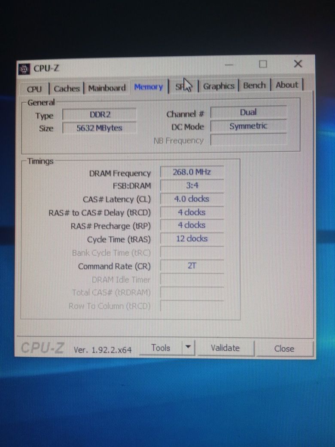The height and width of the screenshot is (447, 335).
Task: Click the CAS# Latency (CL) label
Action: [x=117, y=199]
